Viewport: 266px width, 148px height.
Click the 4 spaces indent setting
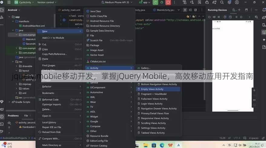(254, 138)
